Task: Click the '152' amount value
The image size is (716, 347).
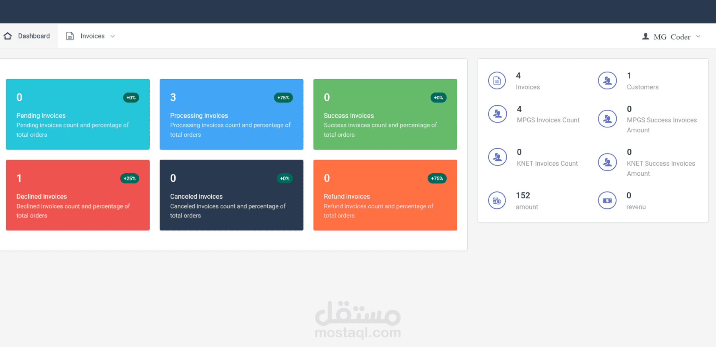Action: [523, 195]
